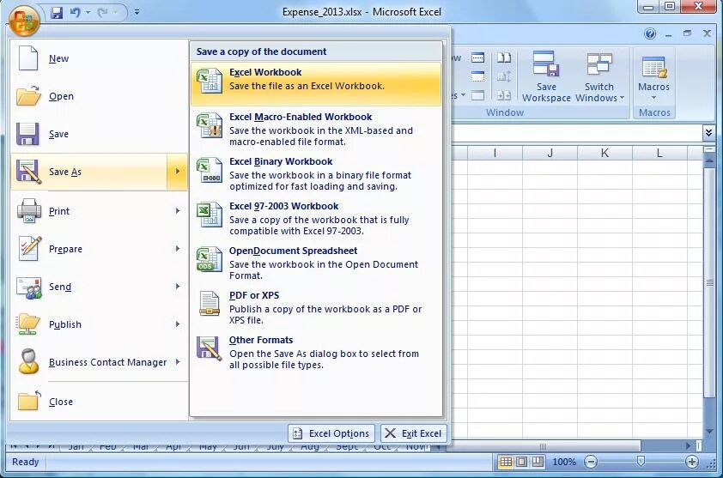The height and width of the screenshot is (478, 723).
Task: Switch to Normal view in status bar
Action: click(506, 462)
